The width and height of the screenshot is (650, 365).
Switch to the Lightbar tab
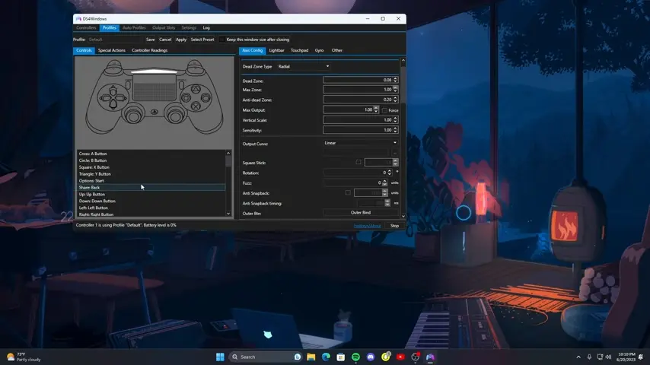(x=276, y=50)
